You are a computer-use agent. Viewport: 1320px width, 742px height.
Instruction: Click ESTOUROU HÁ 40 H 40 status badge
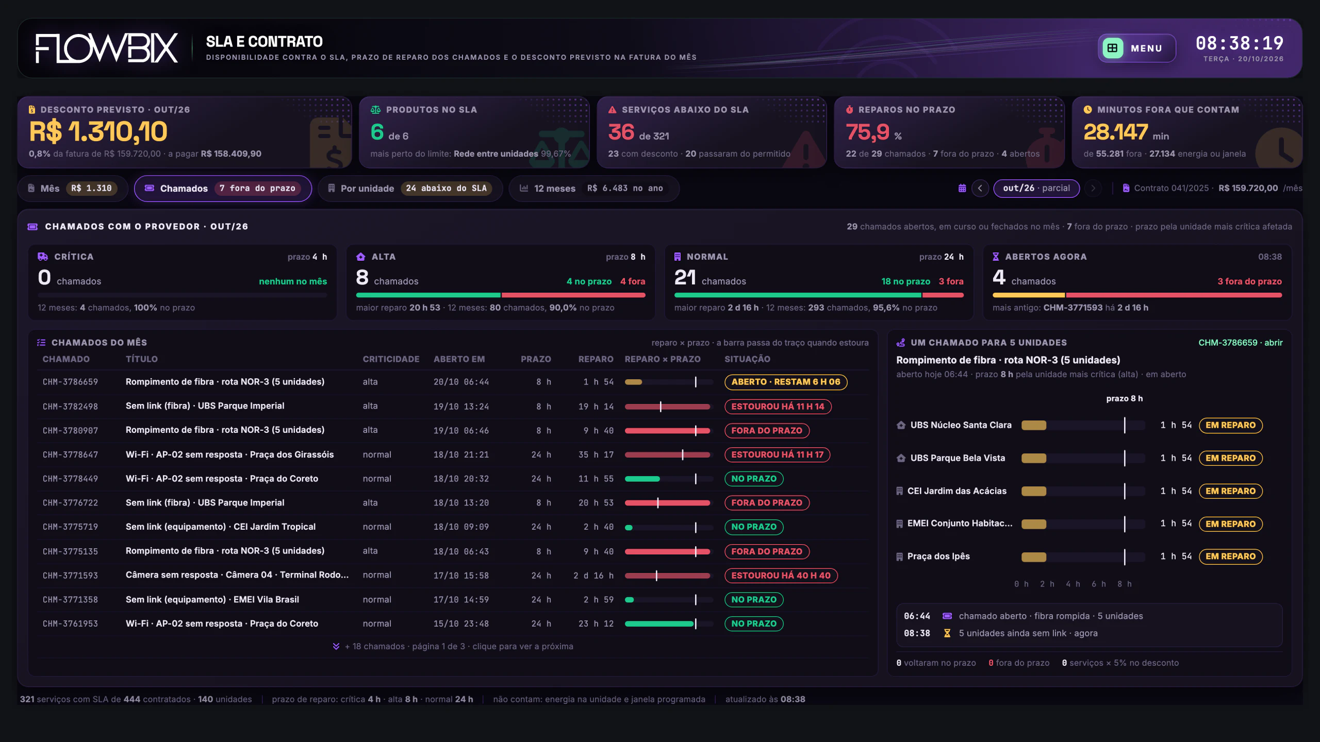tap(781, 575)
